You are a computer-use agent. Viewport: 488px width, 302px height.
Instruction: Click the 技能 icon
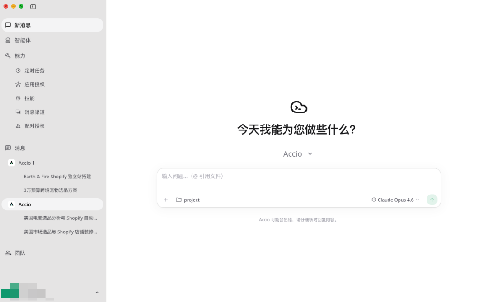pos(18,98)
